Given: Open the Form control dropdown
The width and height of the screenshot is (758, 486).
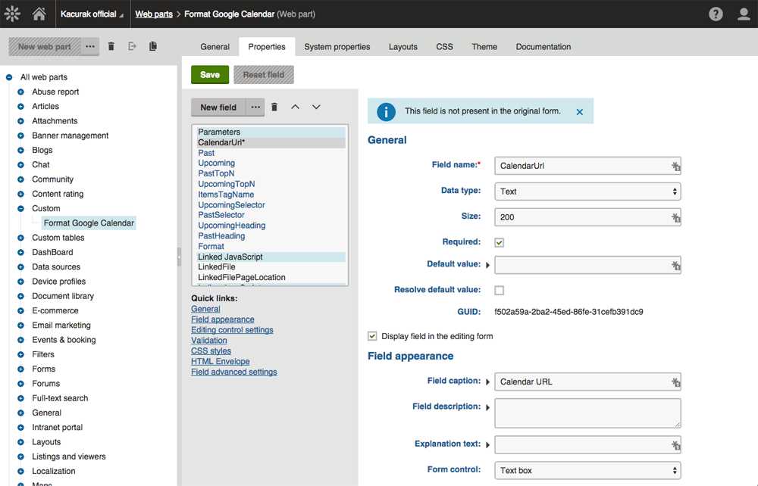Looking at the screenshot, I should 587,471.
